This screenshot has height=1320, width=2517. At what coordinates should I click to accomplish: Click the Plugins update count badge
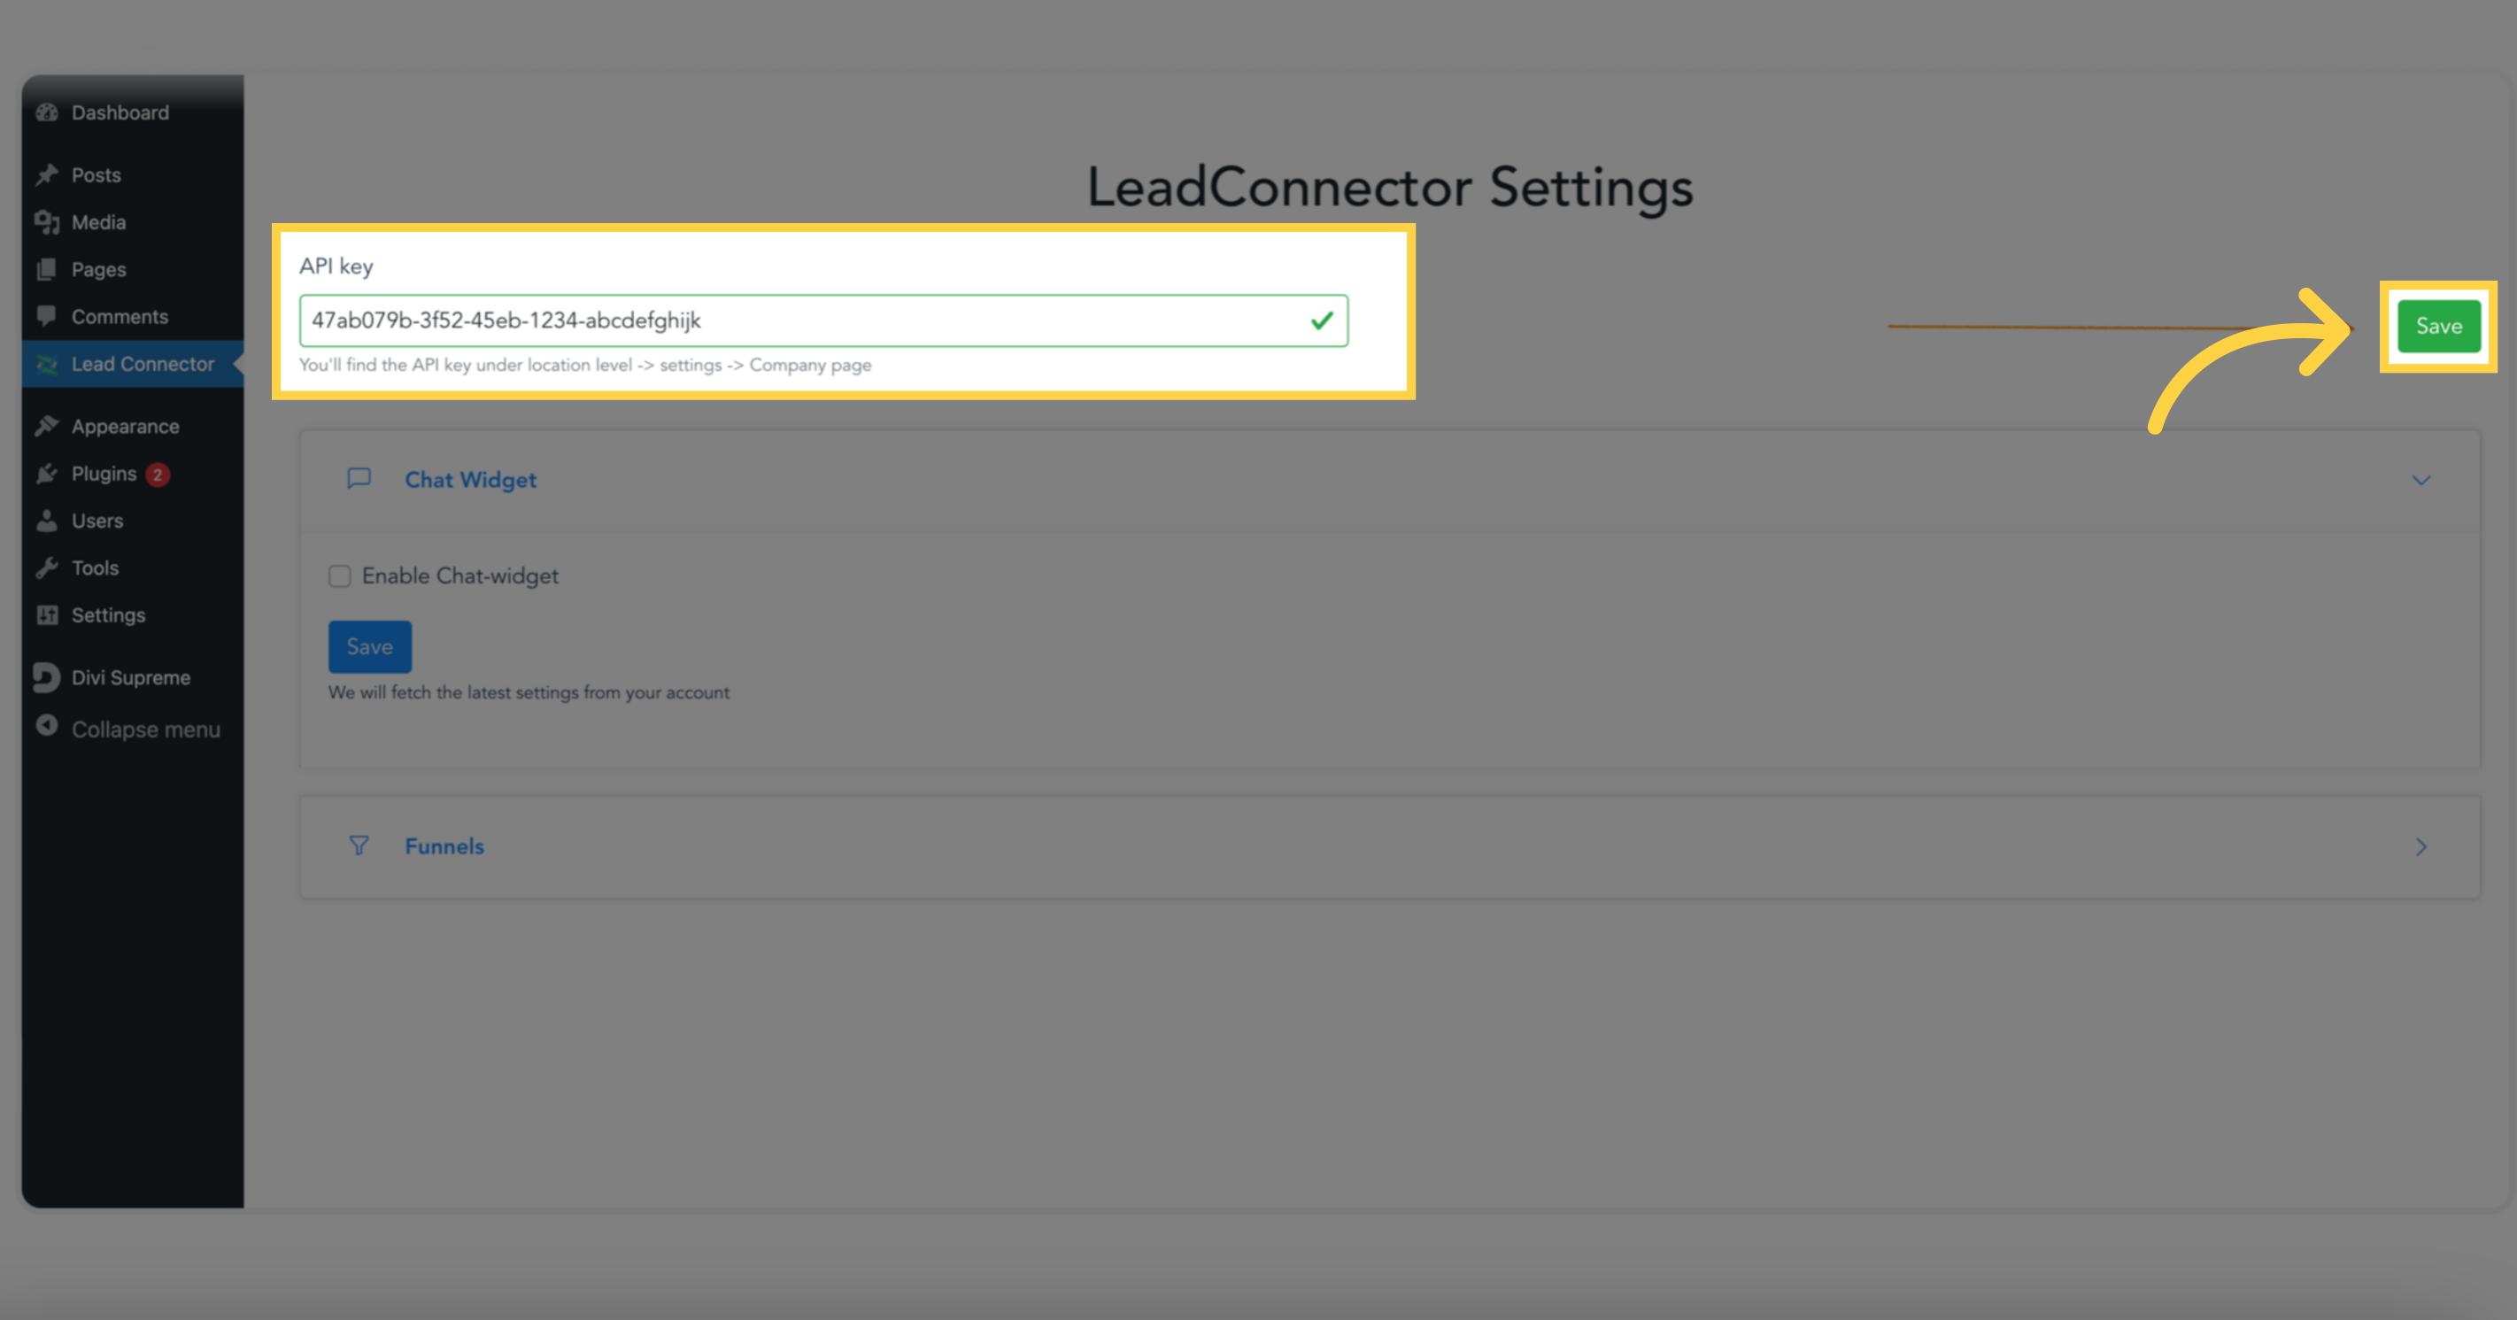click(x=158, y=474)
